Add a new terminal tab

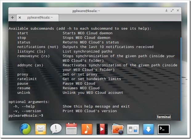(x=12, y=18)
